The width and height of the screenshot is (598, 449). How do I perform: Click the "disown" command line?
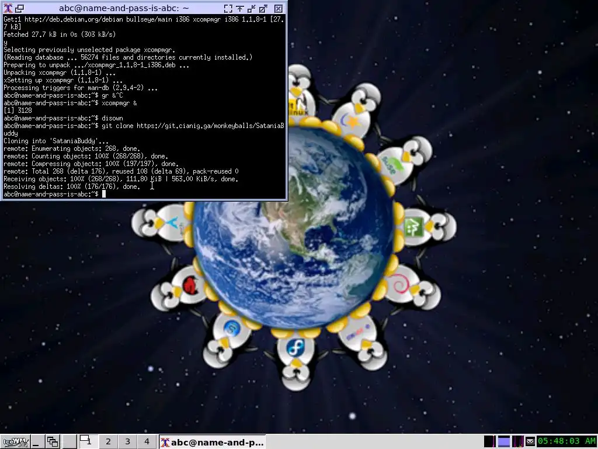tap(63, 118)
